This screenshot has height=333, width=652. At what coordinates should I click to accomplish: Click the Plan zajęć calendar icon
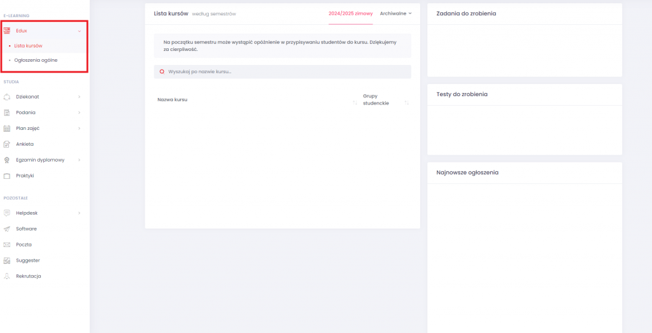7,128
